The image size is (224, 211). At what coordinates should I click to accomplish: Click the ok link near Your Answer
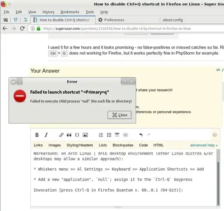coord(218,70)
